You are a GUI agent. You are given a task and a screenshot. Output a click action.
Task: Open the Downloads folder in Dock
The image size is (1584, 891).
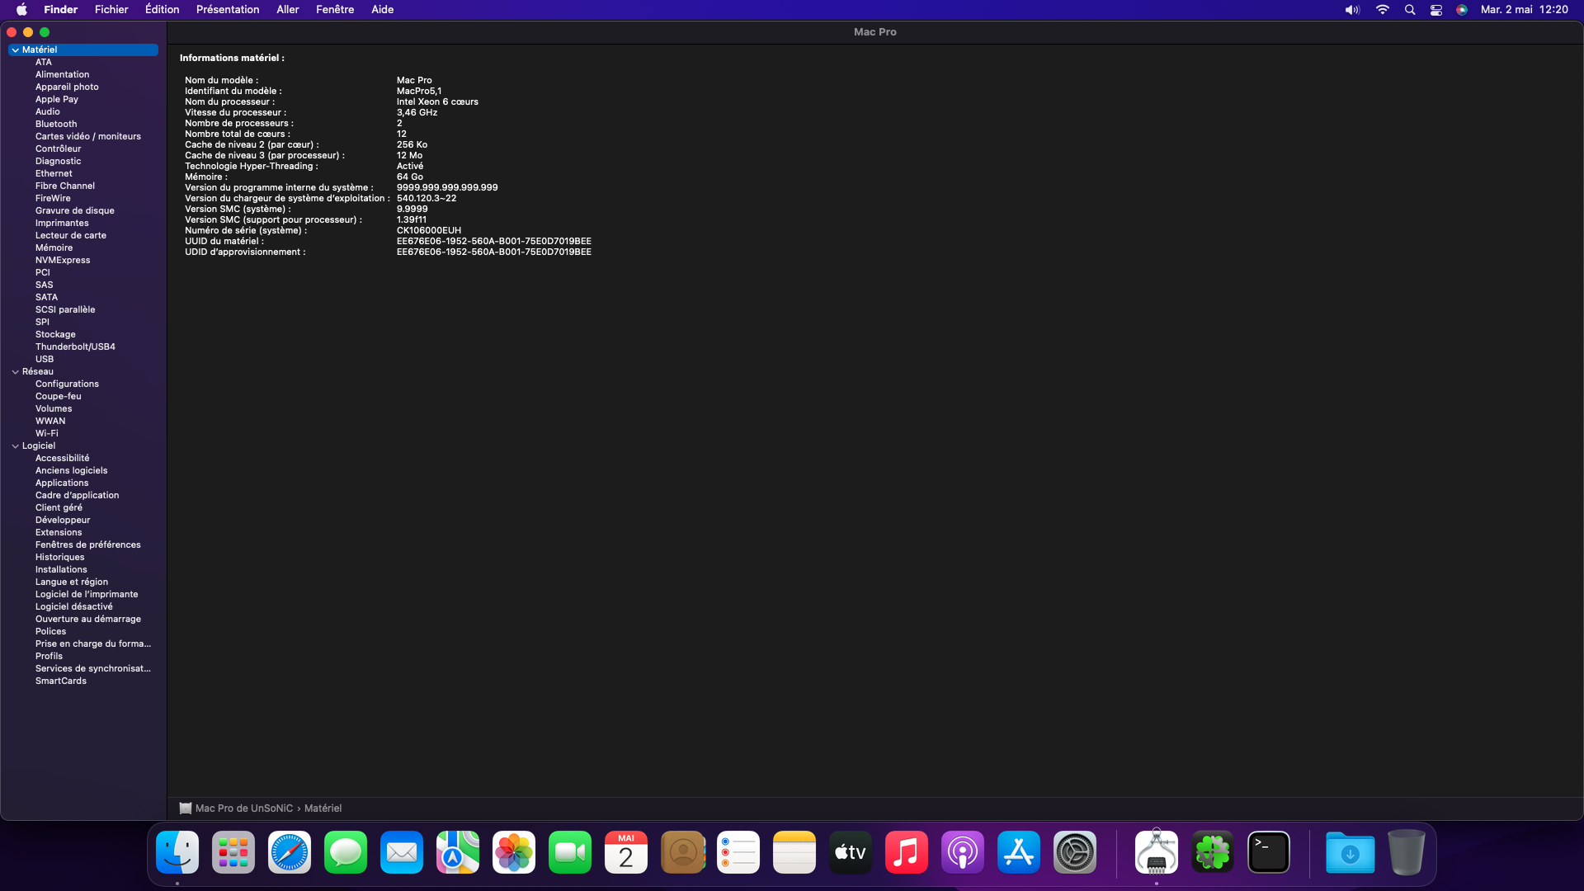(x=1350, y=852)
